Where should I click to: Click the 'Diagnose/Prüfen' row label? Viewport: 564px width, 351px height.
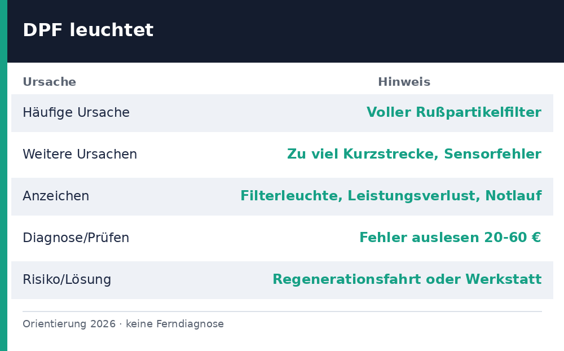coord(76,238)
